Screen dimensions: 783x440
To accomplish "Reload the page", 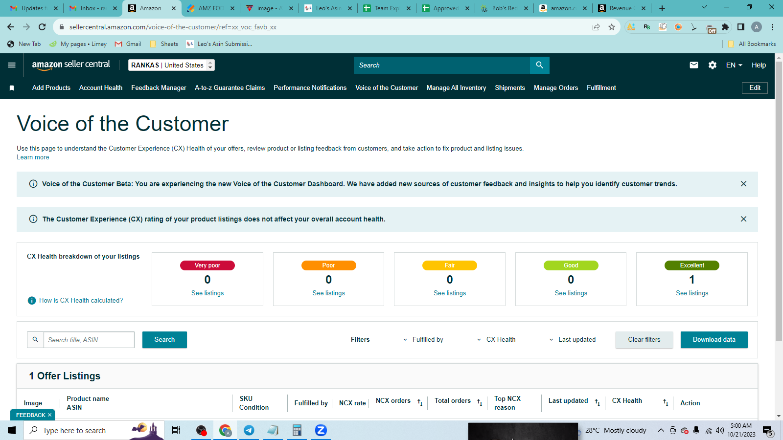I will coord(42,27).
